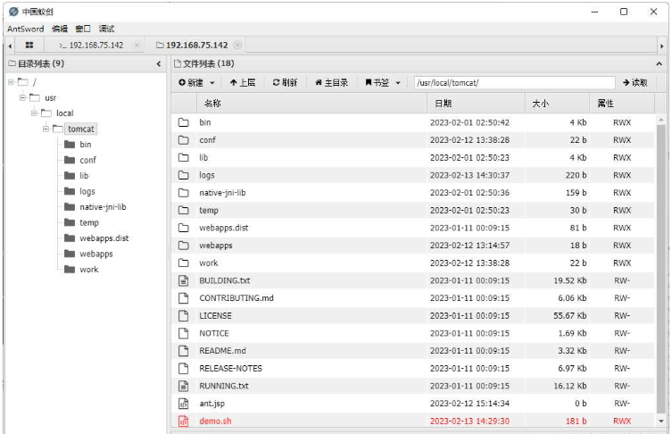
Task: Select temp folder in directory tree
Action: coord(89,222)
